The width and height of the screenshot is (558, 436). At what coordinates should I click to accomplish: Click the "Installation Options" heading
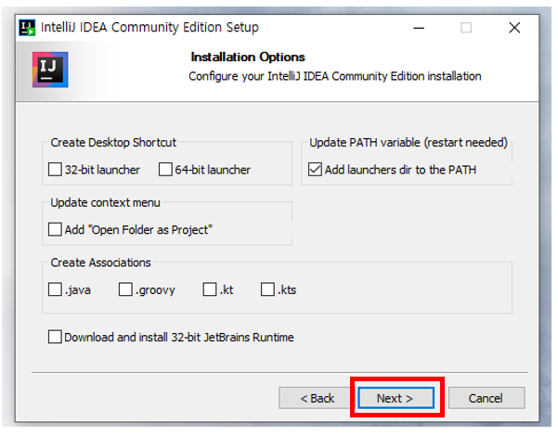[248, 57]
